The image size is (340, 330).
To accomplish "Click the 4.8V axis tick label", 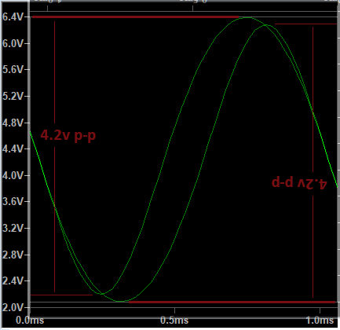I will click(13, 123).
